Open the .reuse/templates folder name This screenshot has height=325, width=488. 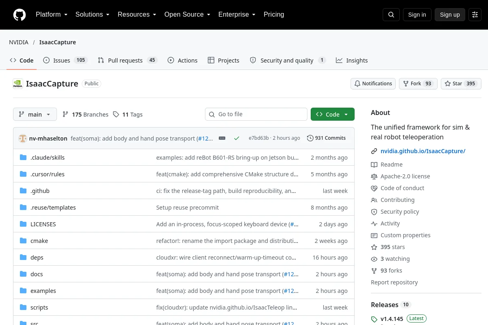(x=53, y=208)
